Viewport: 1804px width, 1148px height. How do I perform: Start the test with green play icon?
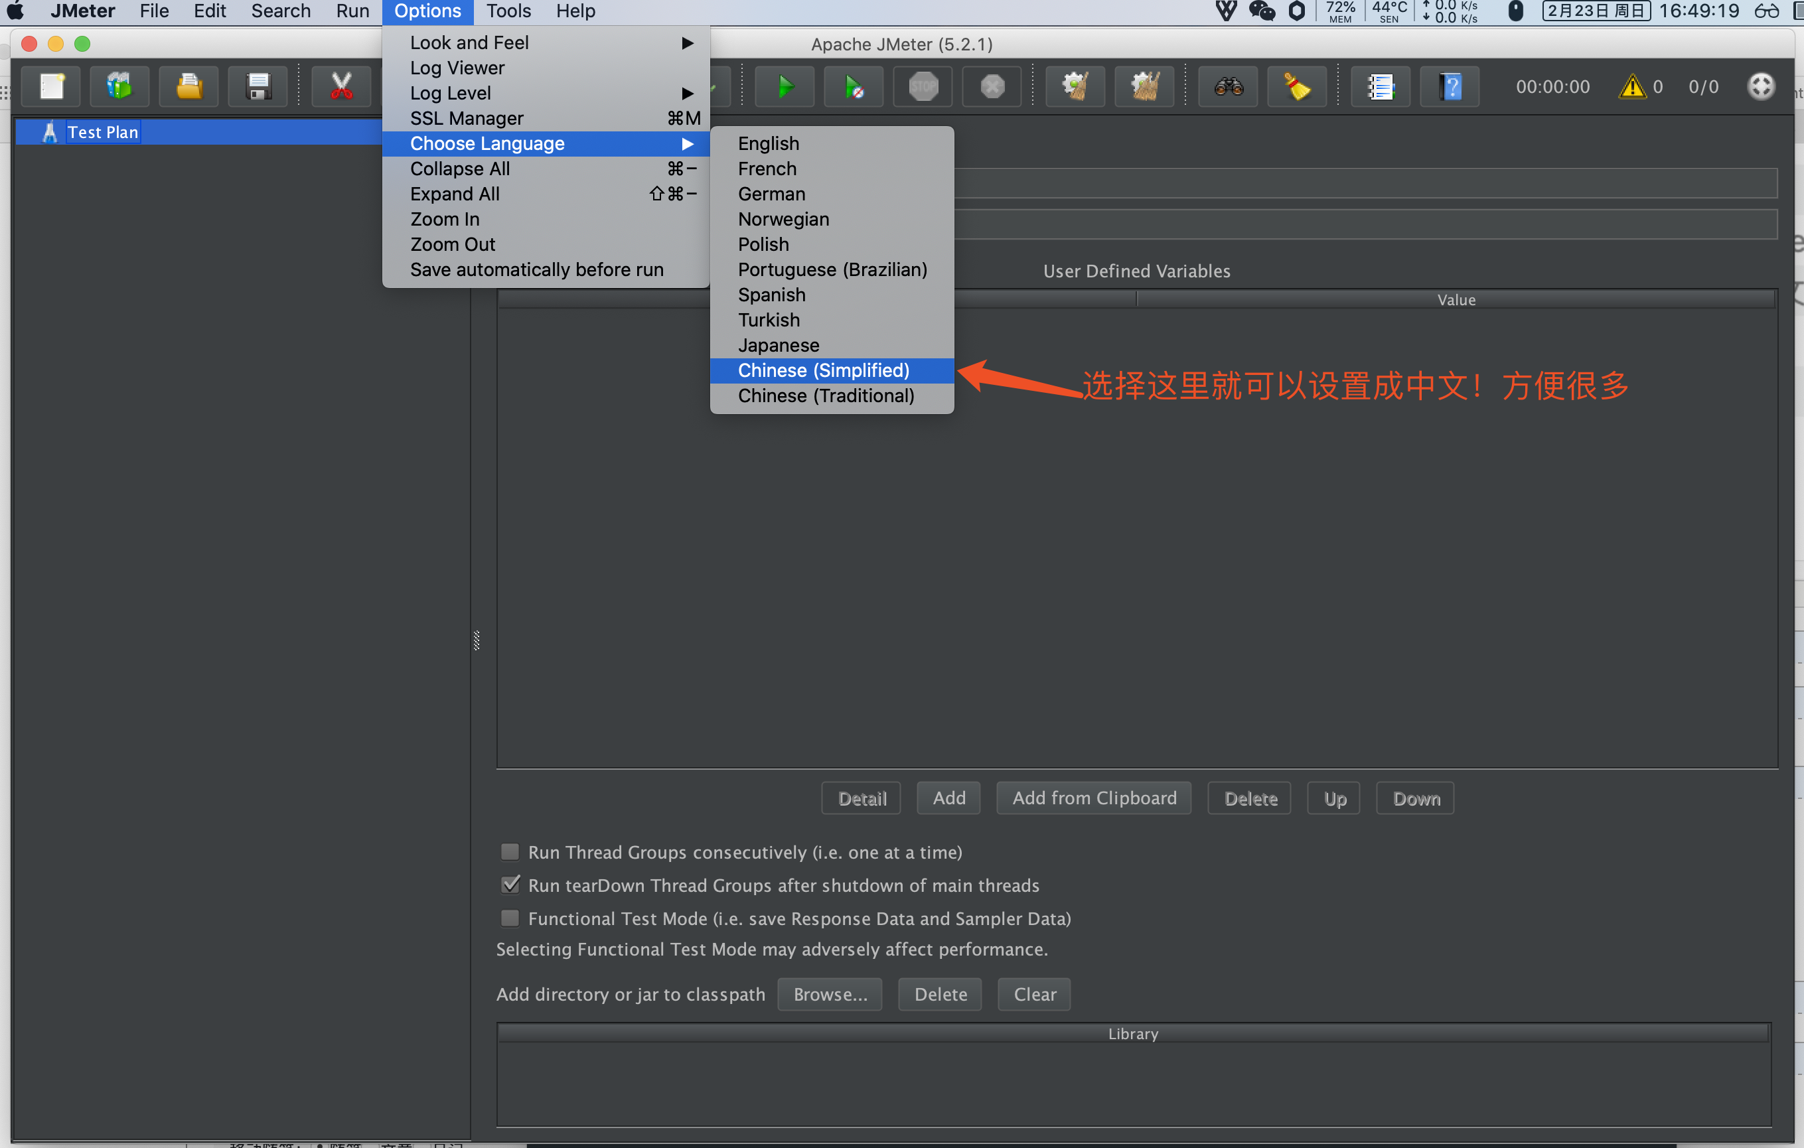coord(785,87)
